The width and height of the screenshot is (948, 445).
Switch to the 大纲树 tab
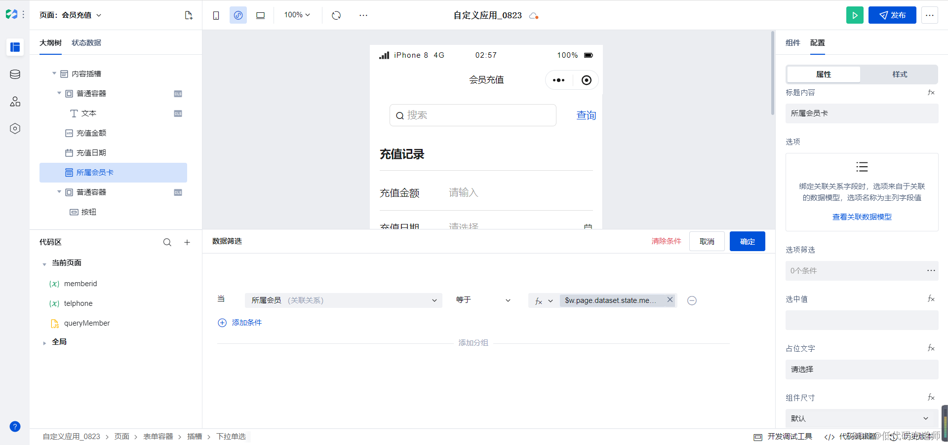[x=50, y=43]
